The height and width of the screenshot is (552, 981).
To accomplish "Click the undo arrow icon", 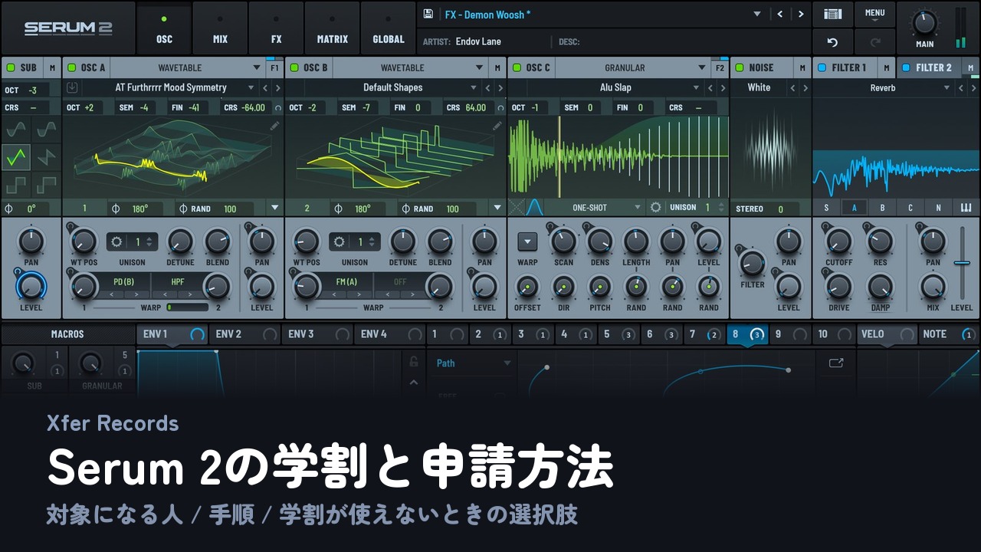I will tap(832, 42).
